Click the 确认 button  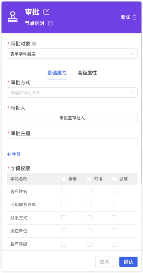coord(128,262)
